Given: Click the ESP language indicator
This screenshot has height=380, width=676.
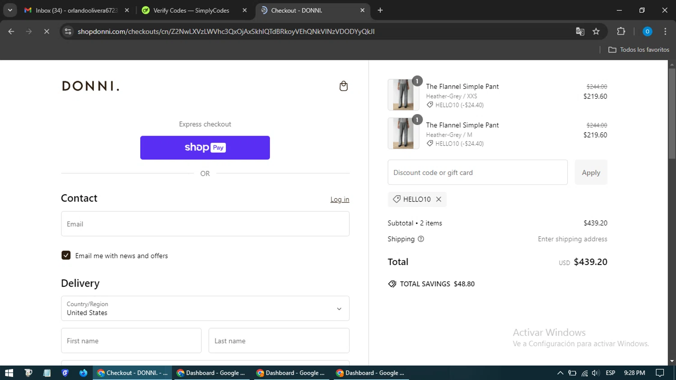Looking at the screenshot, I should tap(611, 373).
